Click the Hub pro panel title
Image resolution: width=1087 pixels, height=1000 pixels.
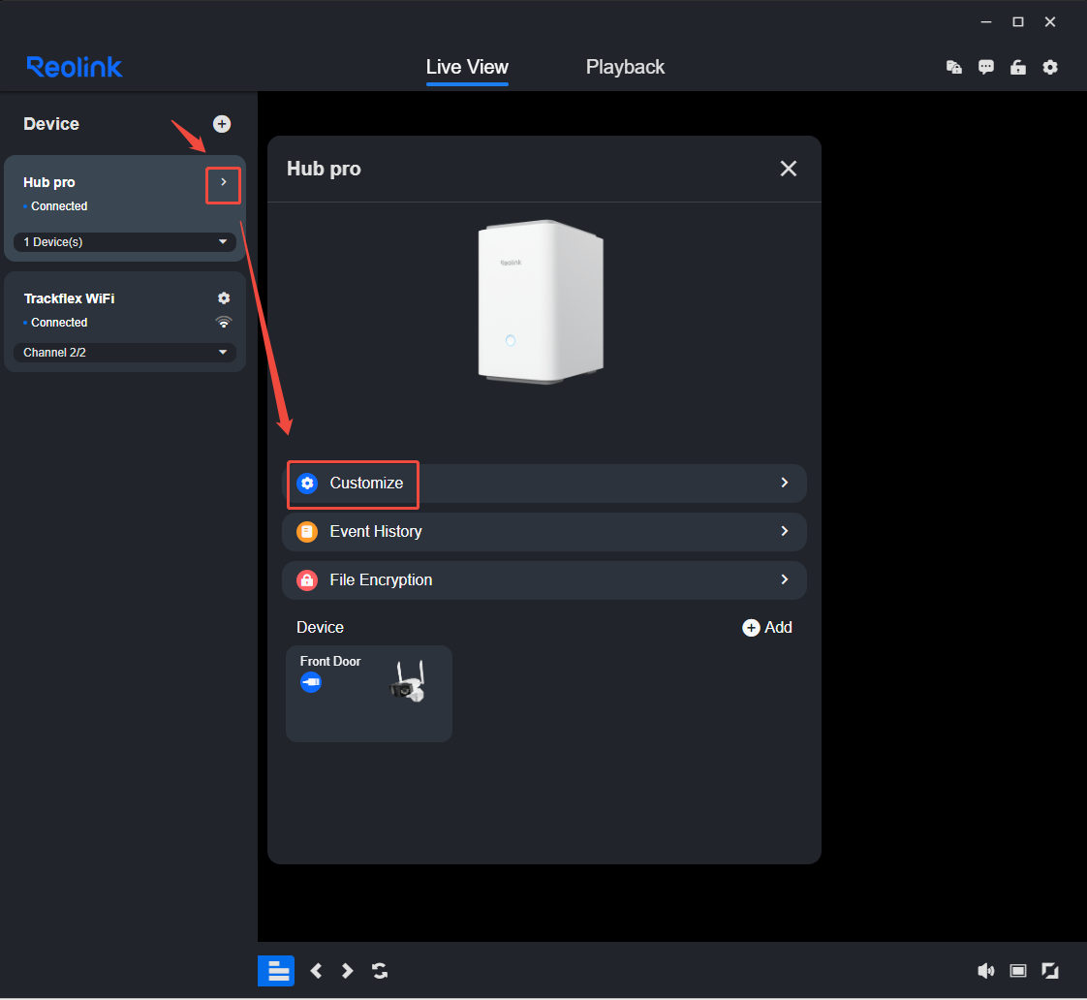[x=324, y=169]
